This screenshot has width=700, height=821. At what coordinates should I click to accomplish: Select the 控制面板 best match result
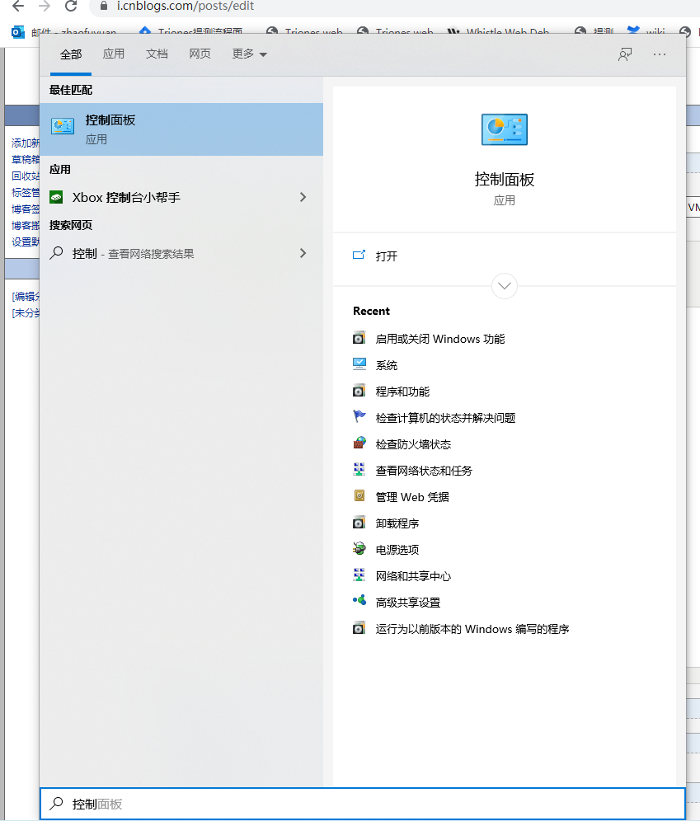point(181,129)
